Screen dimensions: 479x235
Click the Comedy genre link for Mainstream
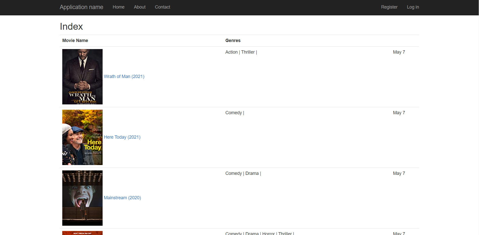click(233, 173)
